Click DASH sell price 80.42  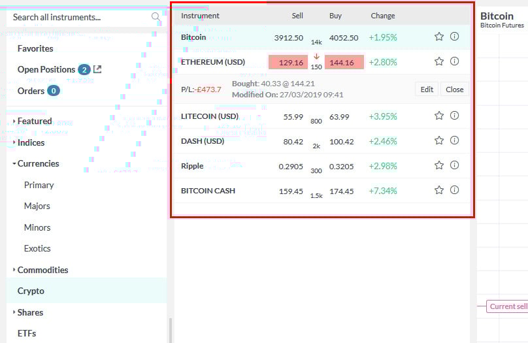pyautogui.click(x=293, y=142)
